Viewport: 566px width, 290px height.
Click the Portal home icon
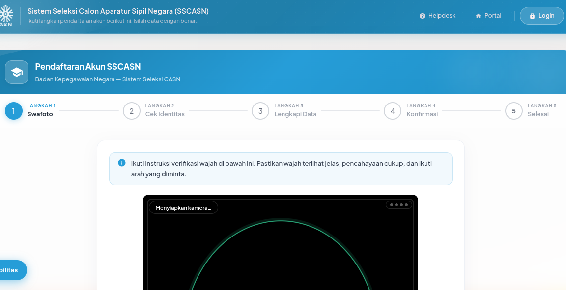pyautogui.click(x=478, y=16)
